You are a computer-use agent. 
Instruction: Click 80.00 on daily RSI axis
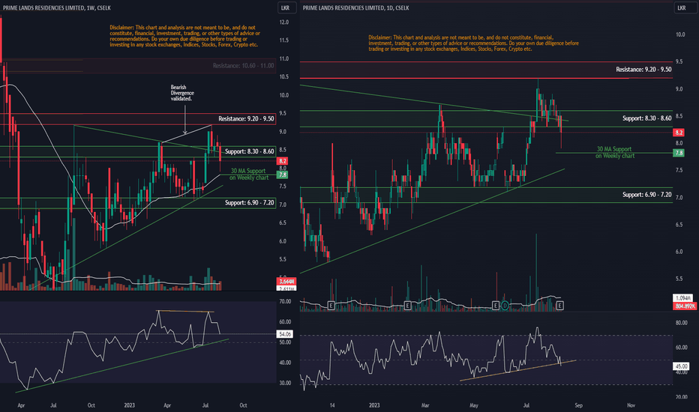coord(682,323)
